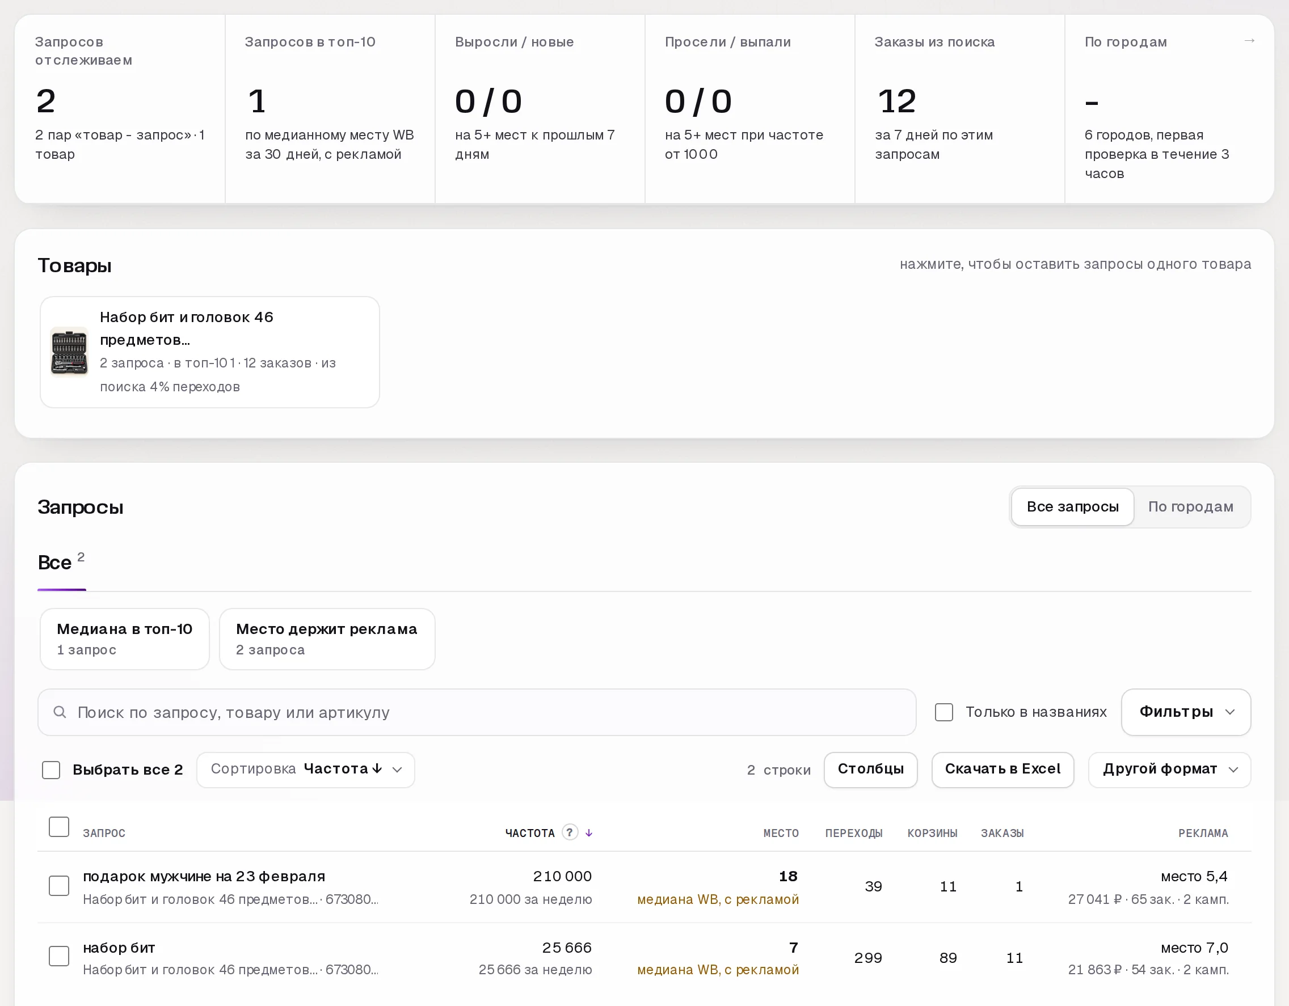Image resolution: width=1289 pixels, height=1006 pixels.
Task: Click the Корзины column header
Action: point(933,833)
